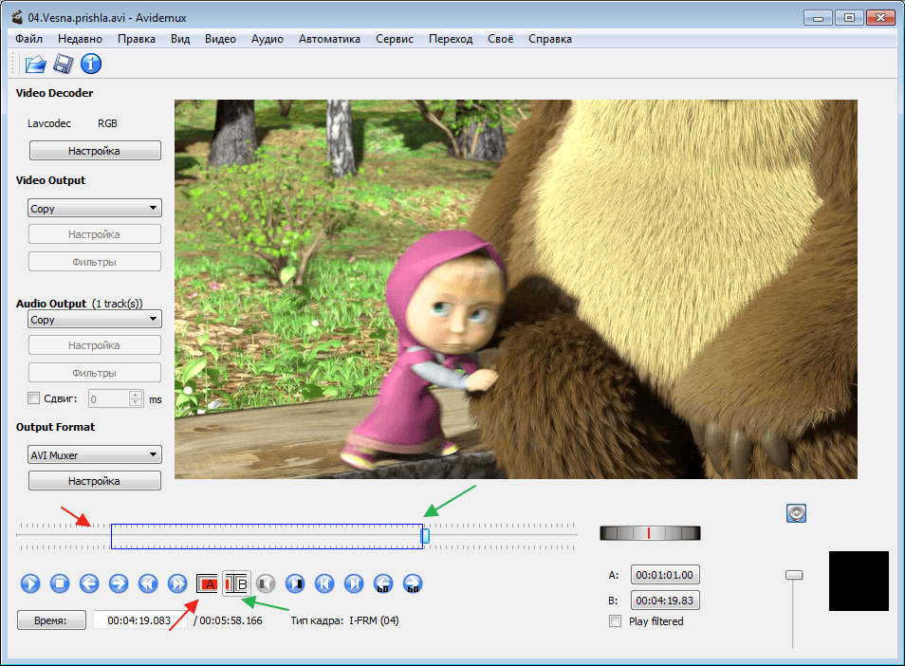The width and height of the screenshot is (905, 666).
Task: Click the audio speaker icon above volume
Action: tap(797, 513)
